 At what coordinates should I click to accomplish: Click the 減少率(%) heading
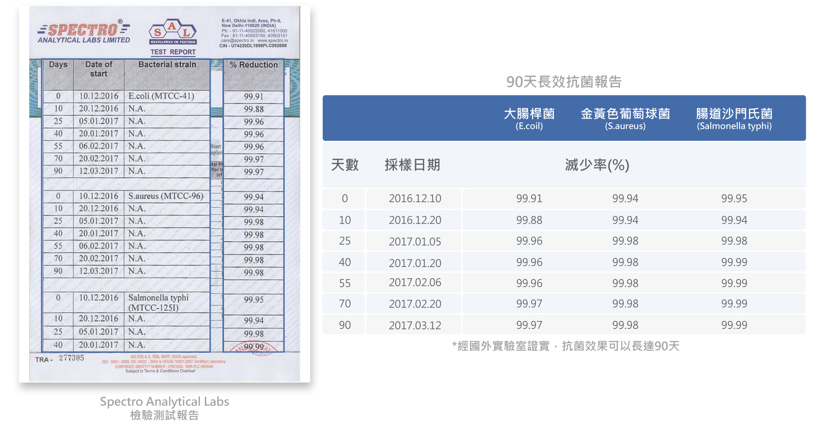click(597, 165)
